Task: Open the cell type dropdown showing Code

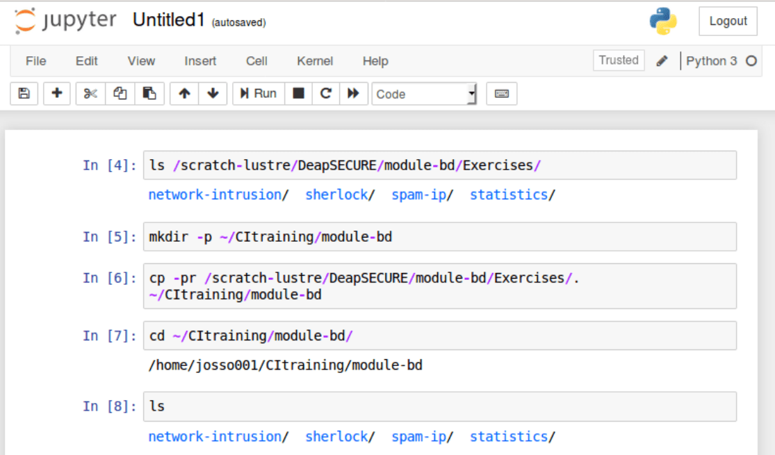Action: [424, 93]
